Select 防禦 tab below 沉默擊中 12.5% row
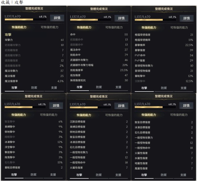This screenshot has width=197, height=181. [164, 88]
